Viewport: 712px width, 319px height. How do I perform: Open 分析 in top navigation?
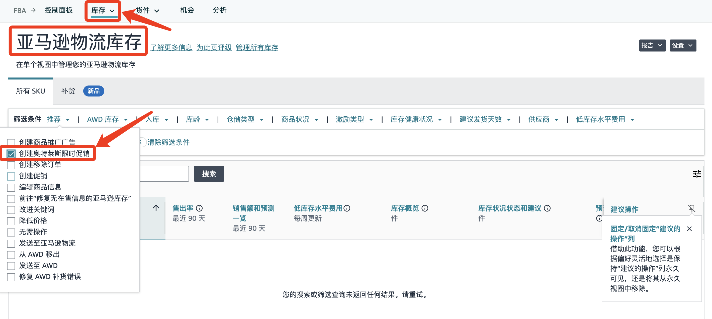coord(220,10)
